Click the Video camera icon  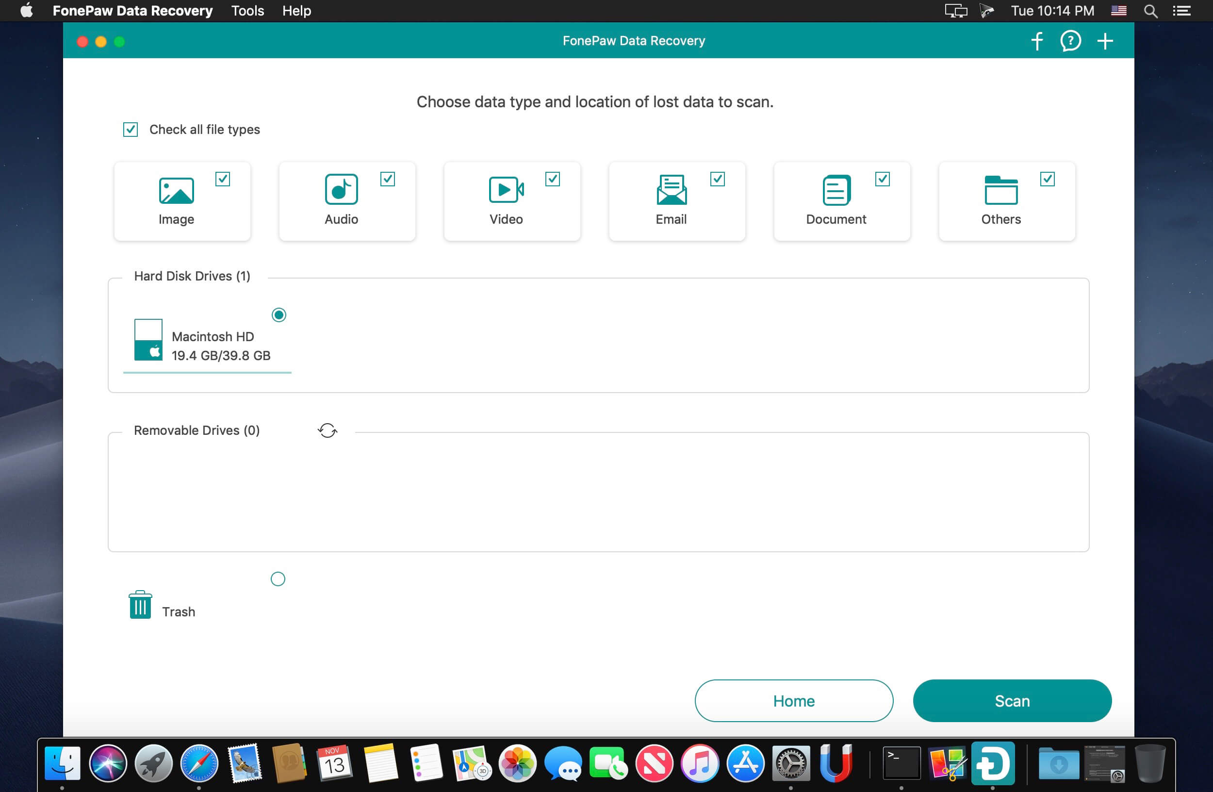pos(506,190)
